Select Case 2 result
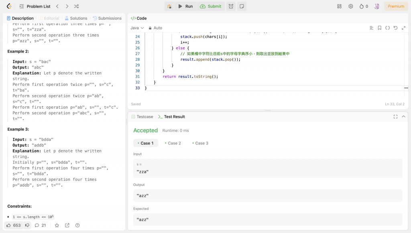The height and width of the screenshot is (233, 411). tap(173, 143)
